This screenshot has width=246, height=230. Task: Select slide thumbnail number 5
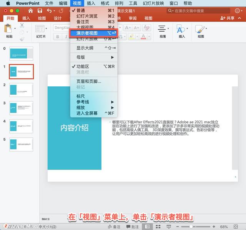click(21, 144)
